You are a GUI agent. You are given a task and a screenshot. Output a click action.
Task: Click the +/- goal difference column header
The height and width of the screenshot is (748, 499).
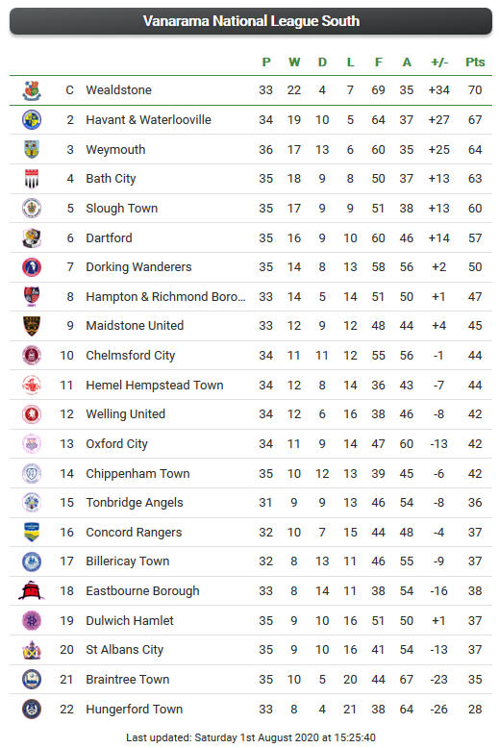(x=438, y=62)
